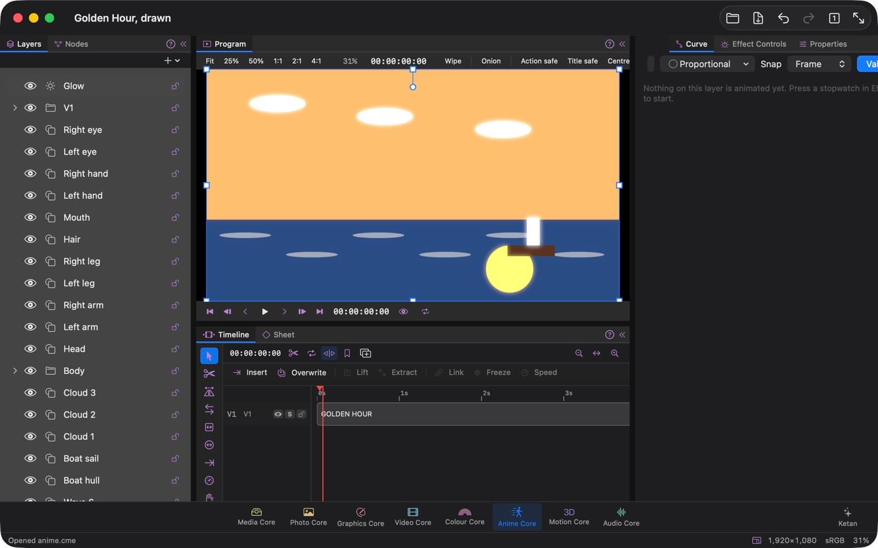This screenshot has width=878, height=548.
Task: Open the Ketan sparkle assistant
Action: coord(847,517)
